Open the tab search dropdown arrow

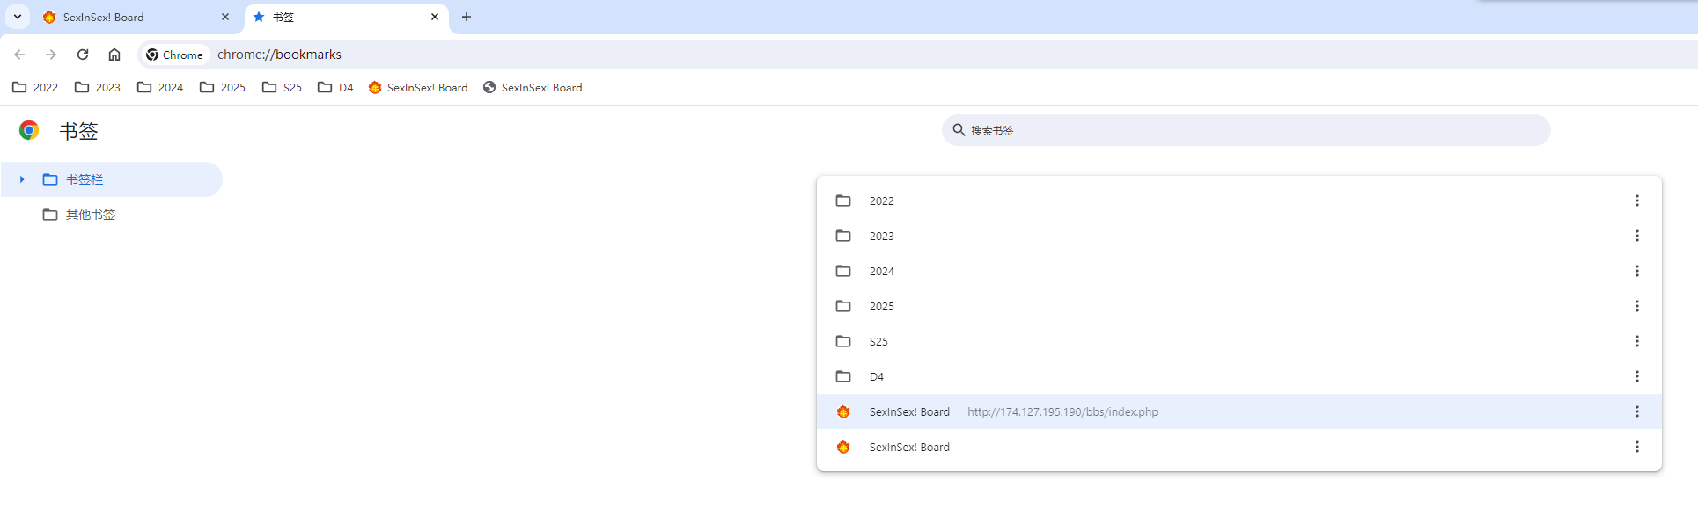coord(17,17)
